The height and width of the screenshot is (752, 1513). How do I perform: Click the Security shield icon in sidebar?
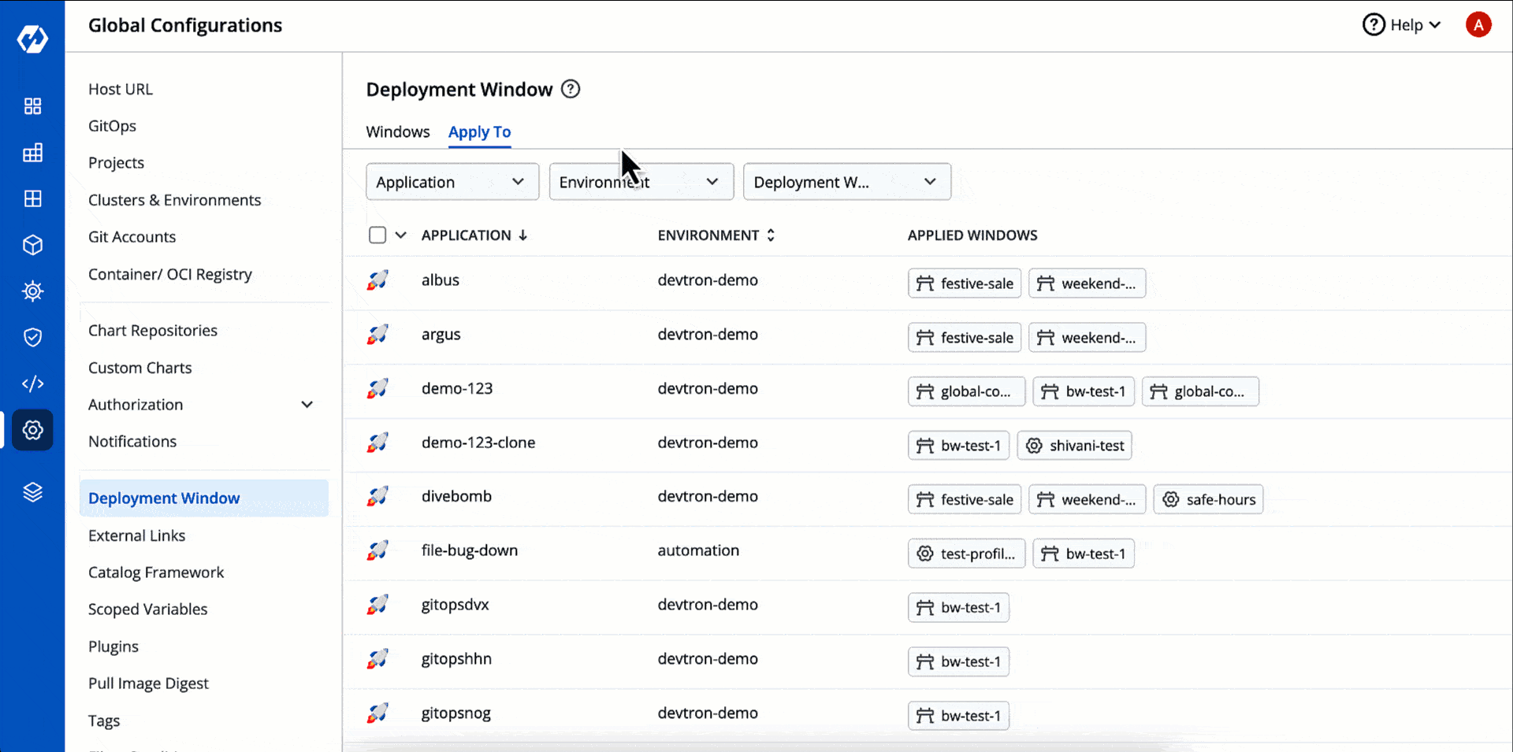tap(32, 337)
